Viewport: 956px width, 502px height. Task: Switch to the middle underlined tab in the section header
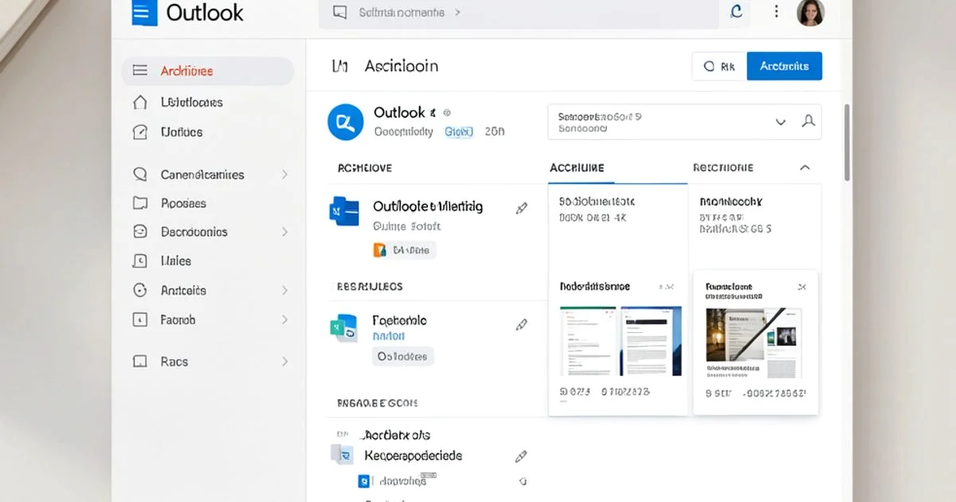(x=578, y=167)
